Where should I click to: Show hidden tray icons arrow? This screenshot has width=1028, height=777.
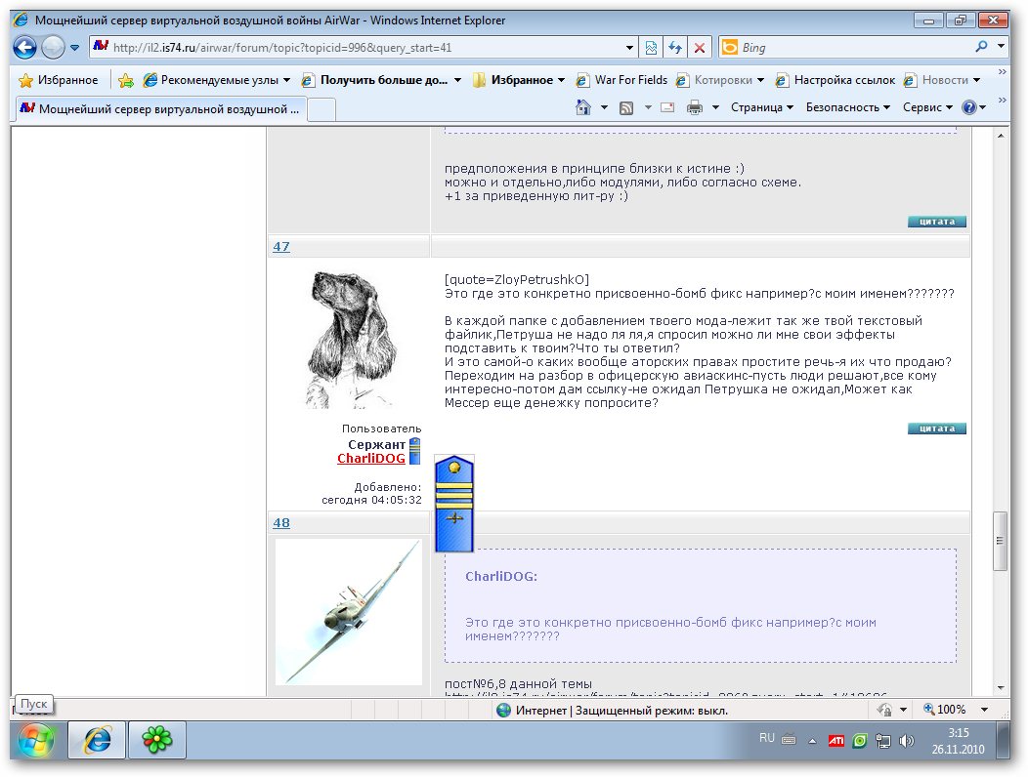pos(812,741)
